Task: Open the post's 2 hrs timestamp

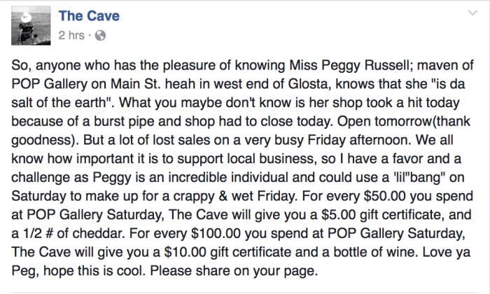Action: point(73,34)
